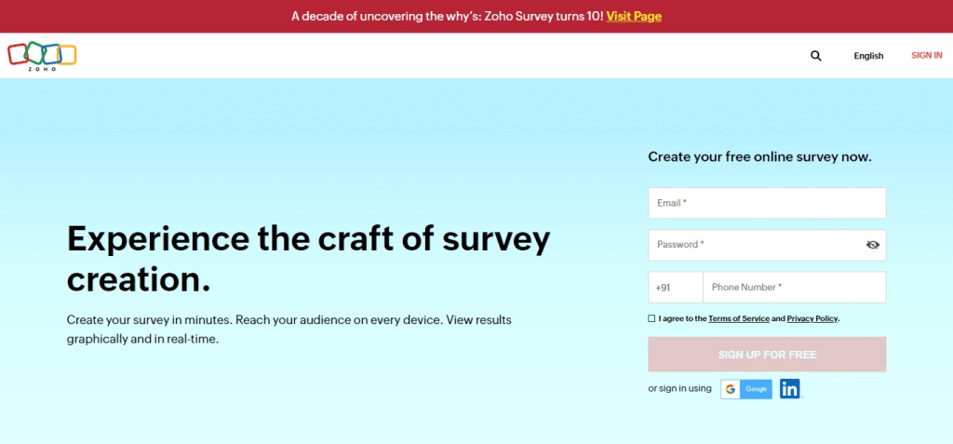Open the +91 country code selector
Screen dimensions: 953x444
[676, 287]
